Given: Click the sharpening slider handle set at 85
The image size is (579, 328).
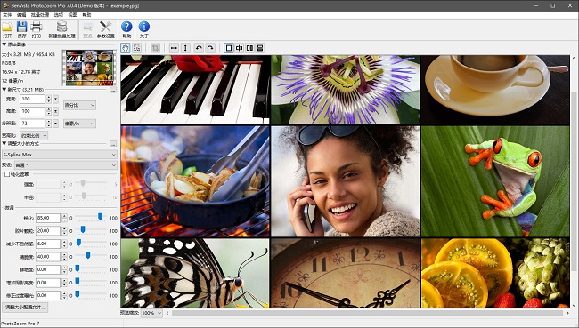Looking at the screenshot, I should [x=100, y=217].
